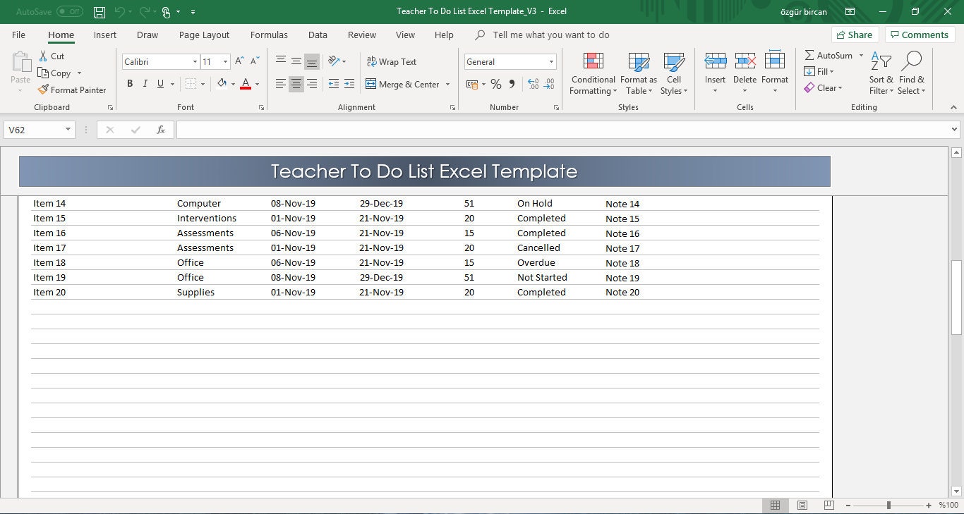Click the Increase Decimal icon
Screen dimensions: 964x514
[x=534, y=84]
